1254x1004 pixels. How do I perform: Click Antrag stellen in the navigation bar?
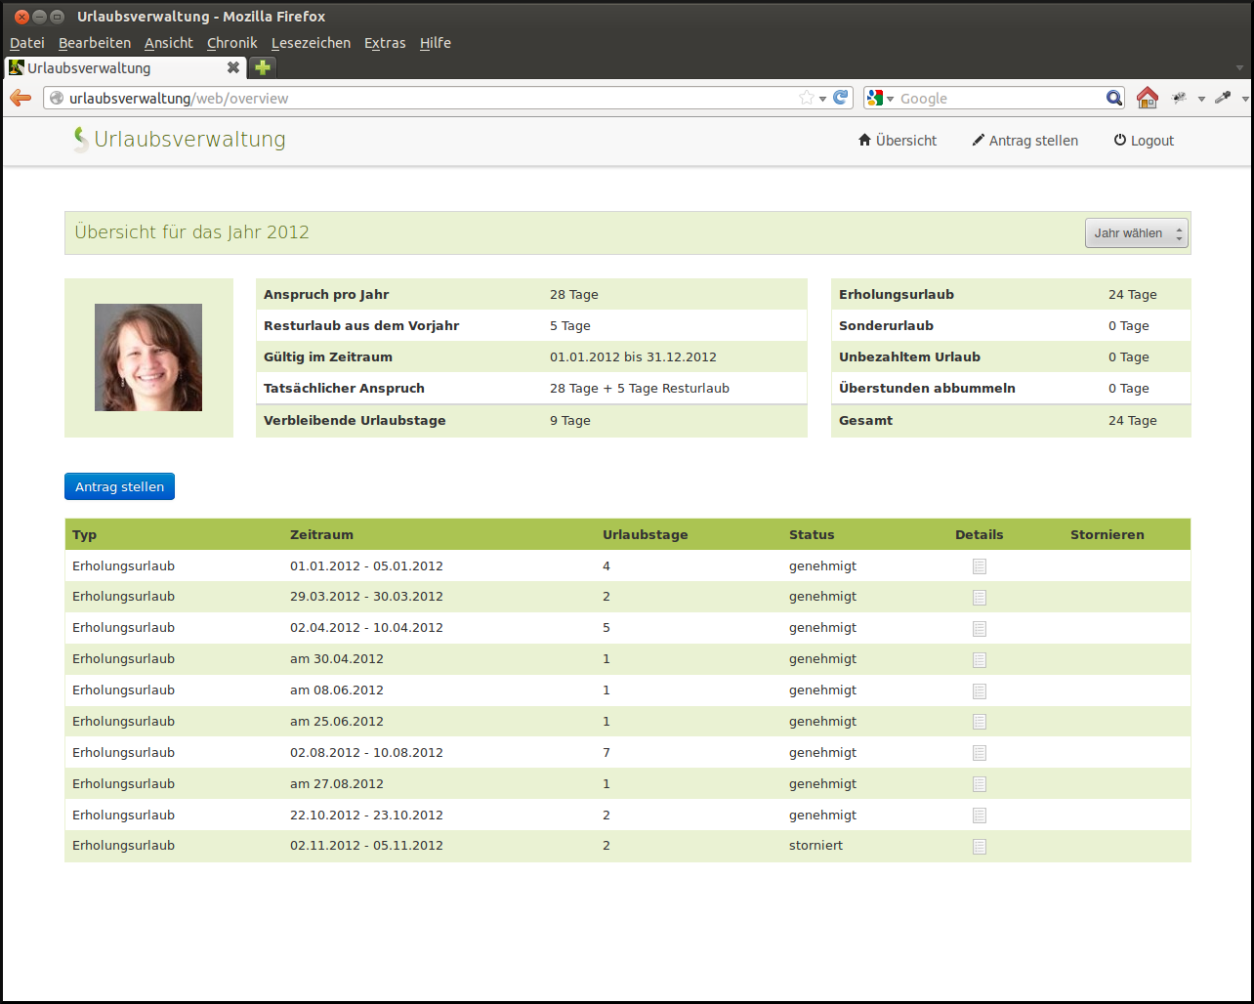[x=1025, y=141]
